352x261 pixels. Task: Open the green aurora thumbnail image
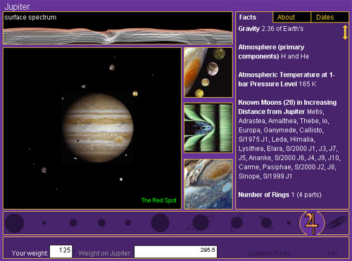tap(208, 128)
